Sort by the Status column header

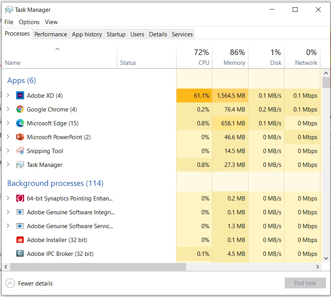coord(147,58)
